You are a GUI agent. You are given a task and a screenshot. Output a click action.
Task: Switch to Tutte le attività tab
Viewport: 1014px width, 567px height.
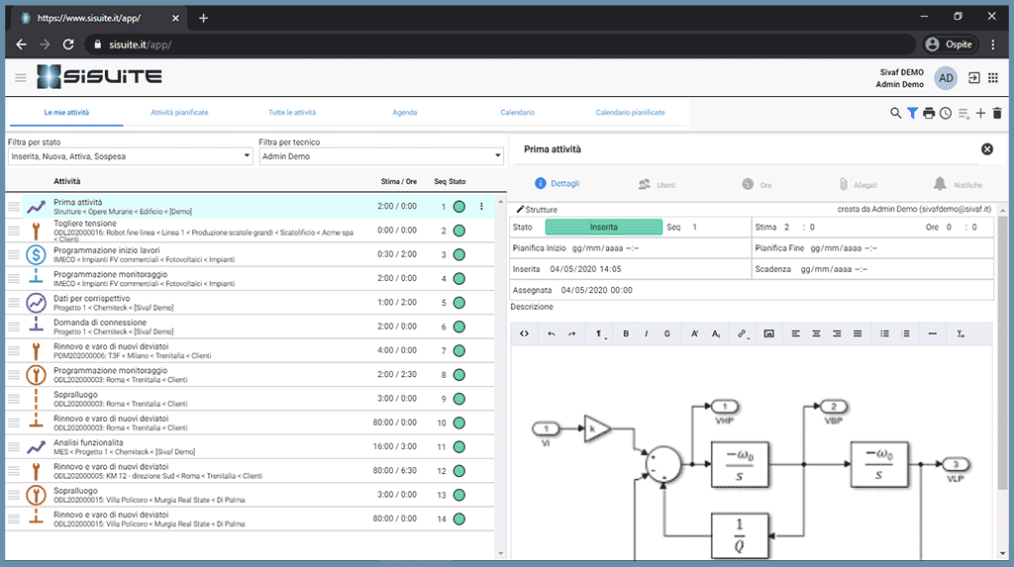click(292, 113)
